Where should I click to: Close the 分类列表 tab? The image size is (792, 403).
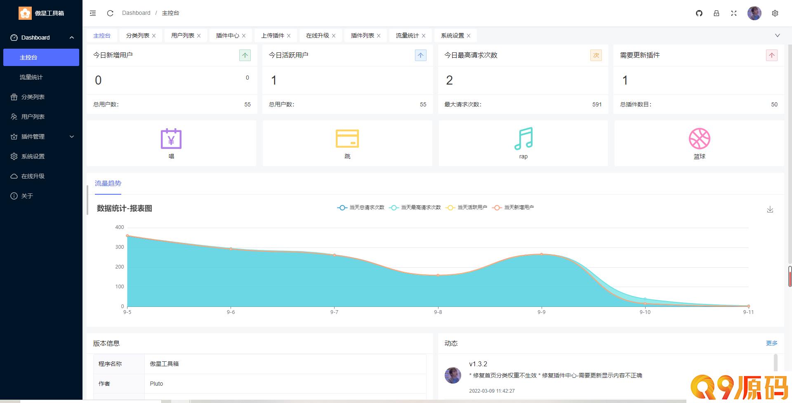click(154, 36)
